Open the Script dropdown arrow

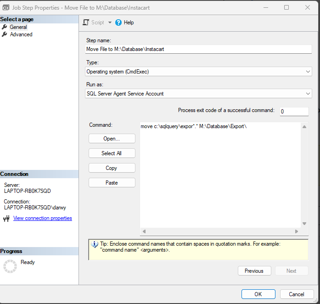click(110, 23)
